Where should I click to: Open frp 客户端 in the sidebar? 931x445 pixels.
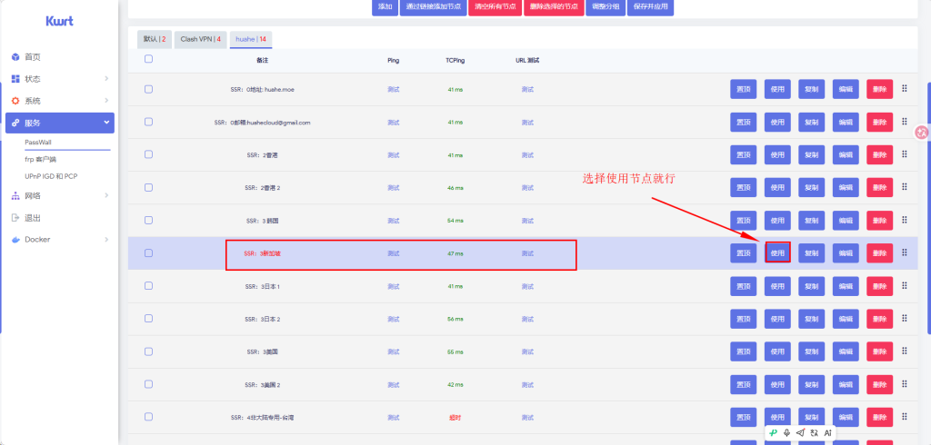click(x=40, y=160)
